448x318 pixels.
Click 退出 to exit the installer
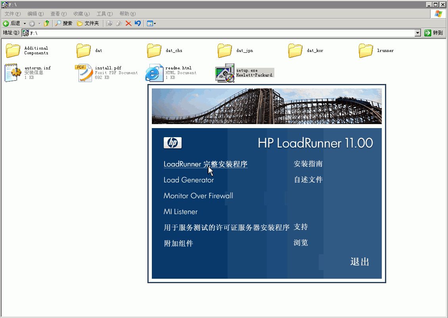[x=360, y=262]
